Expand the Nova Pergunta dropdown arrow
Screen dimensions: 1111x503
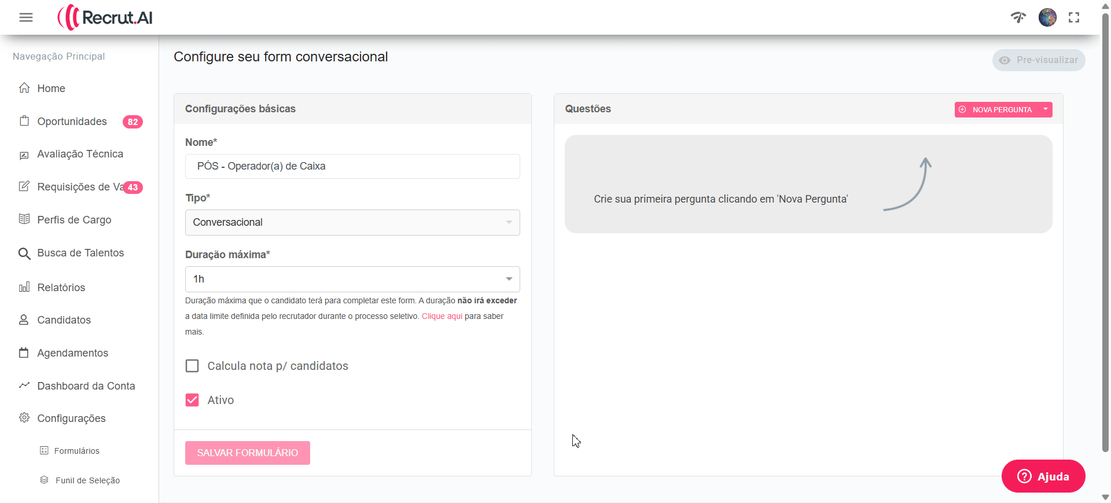[1046, 109]
